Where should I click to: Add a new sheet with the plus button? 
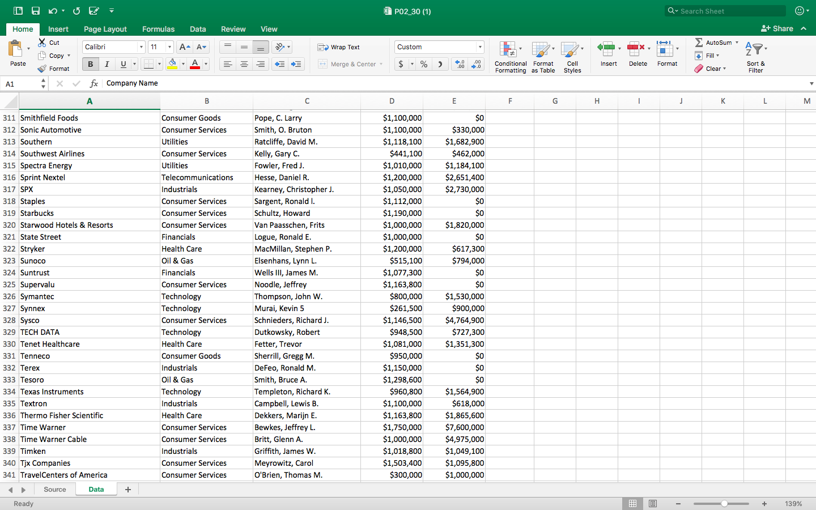128,490
